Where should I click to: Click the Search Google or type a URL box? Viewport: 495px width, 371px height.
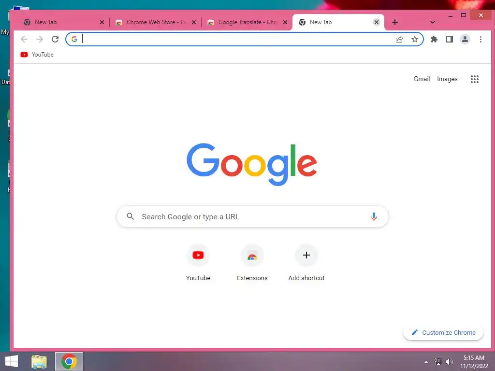tap(252, 216)
